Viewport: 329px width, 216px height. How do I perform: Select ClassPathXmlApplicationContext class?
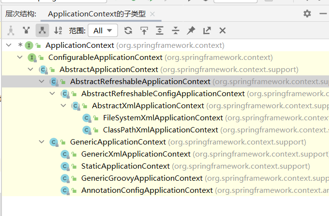click(165, 130)
